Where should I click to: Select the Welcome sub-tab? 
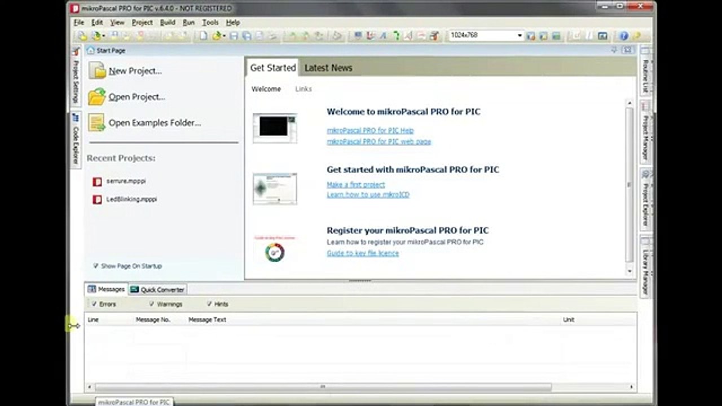click(x=266, y=89)
